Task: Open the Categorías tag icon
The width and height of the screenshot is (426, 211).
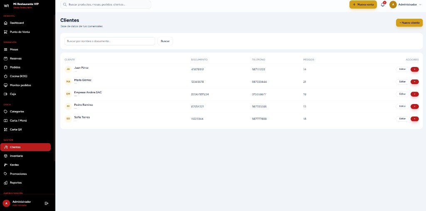Action: coord(5,112)
